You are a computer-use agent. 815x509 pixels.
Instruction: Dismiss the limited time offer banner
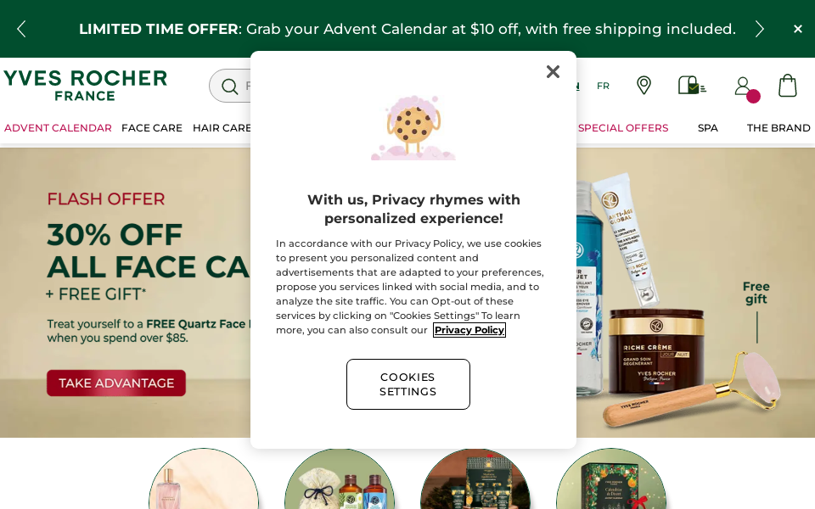pos(797,29)
